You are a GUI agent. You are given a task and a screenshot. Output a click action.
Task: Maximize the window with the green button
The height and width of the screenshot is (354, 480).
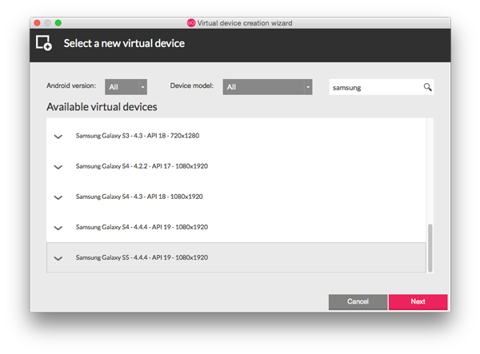58,22
